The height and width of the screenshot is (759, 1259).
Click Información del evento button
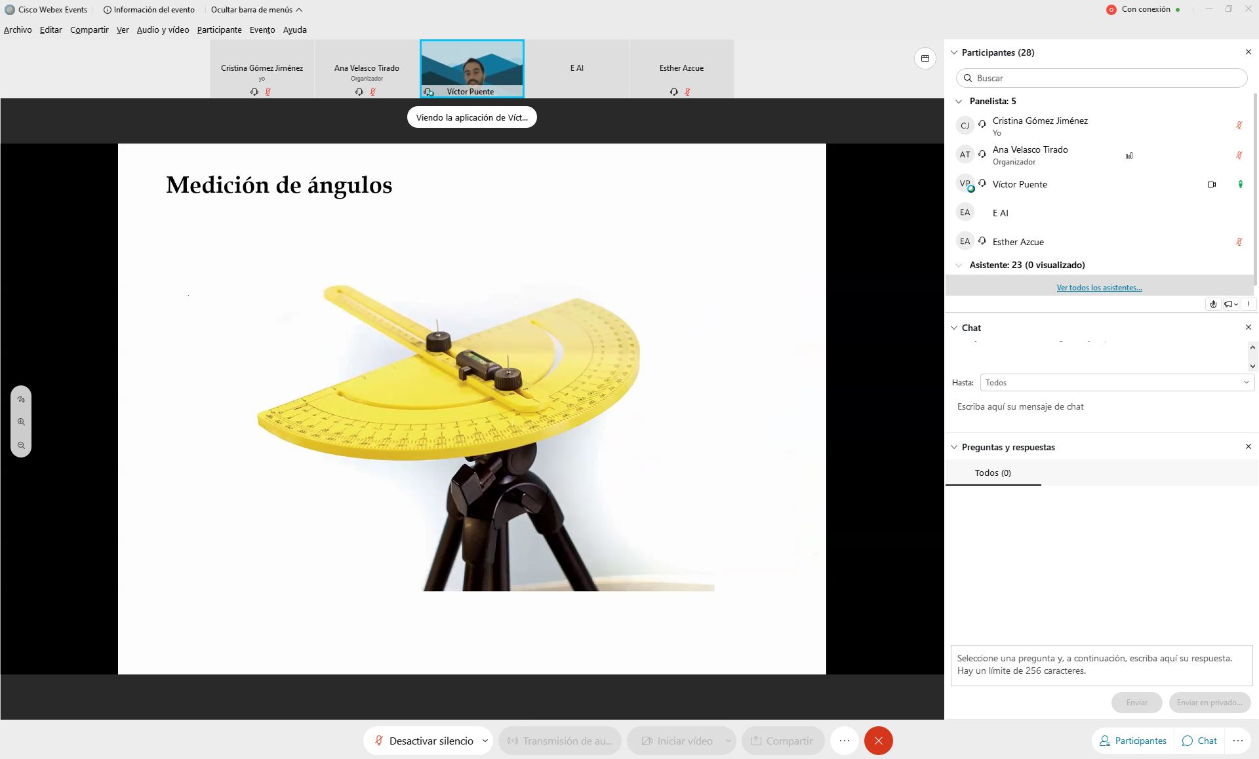tap(149, 10)
